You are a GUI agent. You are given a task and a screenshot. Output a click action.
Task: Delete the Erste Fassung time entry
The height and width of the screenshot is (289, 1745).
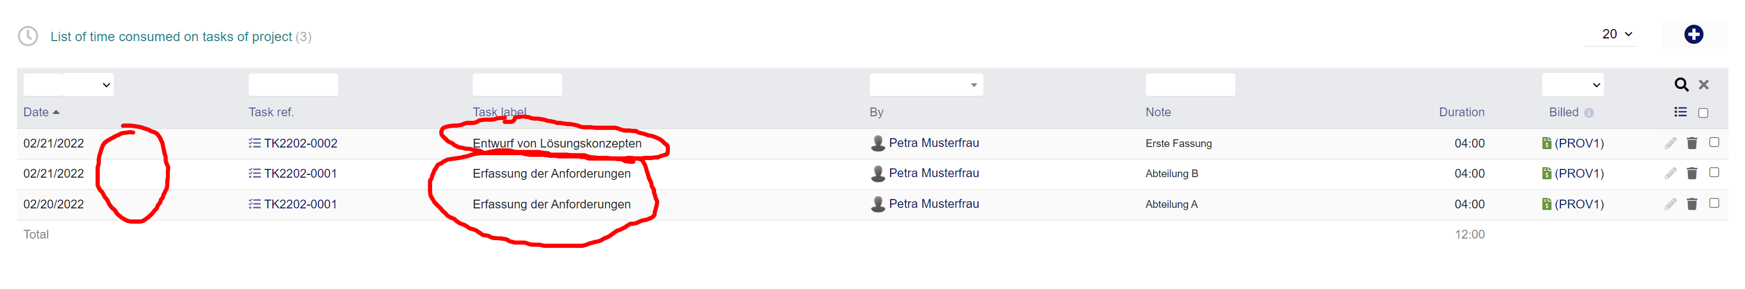click(1692, 143)
